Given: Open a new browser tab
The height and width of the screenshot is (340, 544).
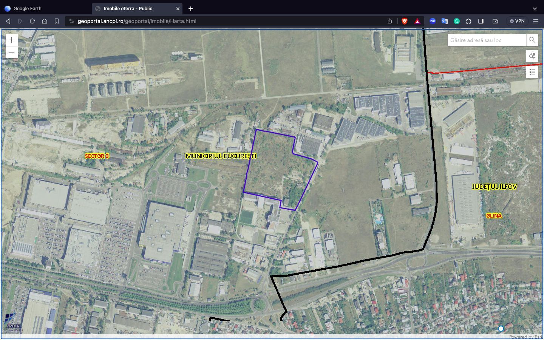Looking at the screenshot, I should pyautogui.click(x=190, y=8).
